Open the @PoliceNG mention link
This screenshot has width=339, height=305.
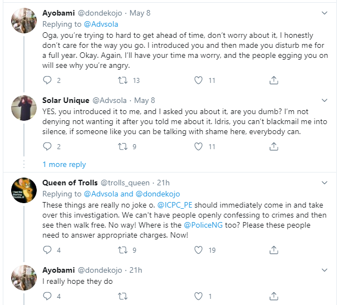click(206, 225)
